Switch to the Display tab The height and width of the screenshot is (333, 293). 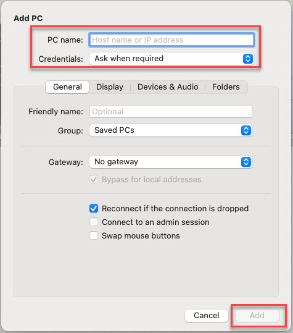point(110,87)
